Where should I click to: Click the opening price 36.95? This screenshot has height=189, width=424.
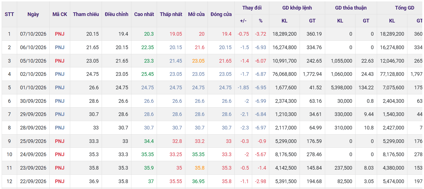coord(198,181)
